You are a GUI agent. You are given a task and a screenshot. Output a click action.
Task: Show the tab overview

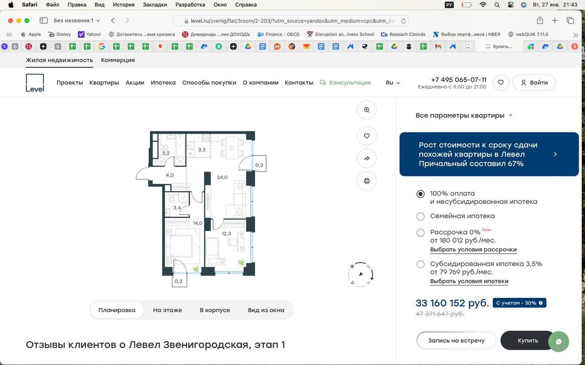pyautogui.click(x=570, y=20)
